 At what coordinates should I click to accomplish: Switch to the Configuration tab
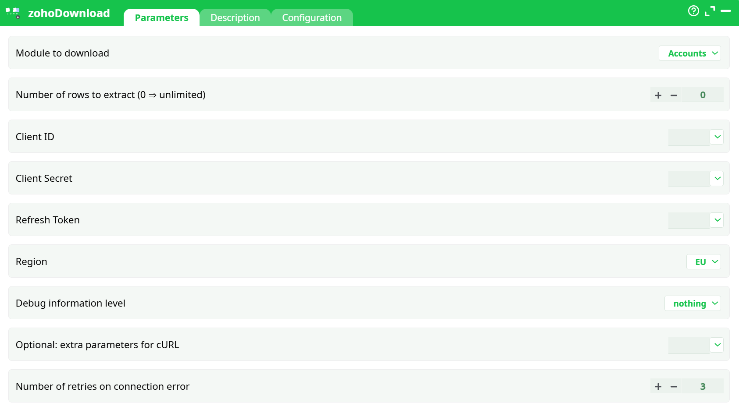(x=312, y=18)
